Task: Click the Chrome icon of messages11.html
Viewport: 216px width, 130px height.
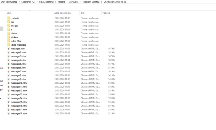Action: tap(9, 87)
